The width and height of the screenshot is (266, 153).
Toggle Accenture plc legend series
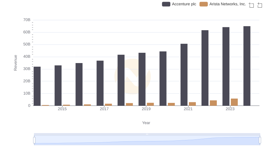[179, 4]
